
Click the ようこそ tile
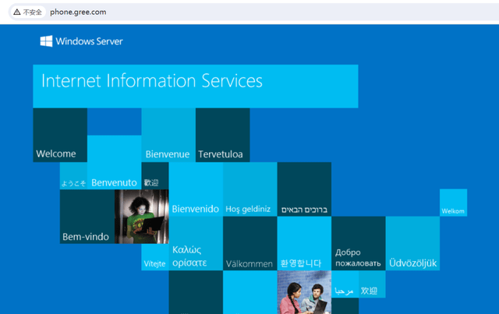[x=73, y=175]
